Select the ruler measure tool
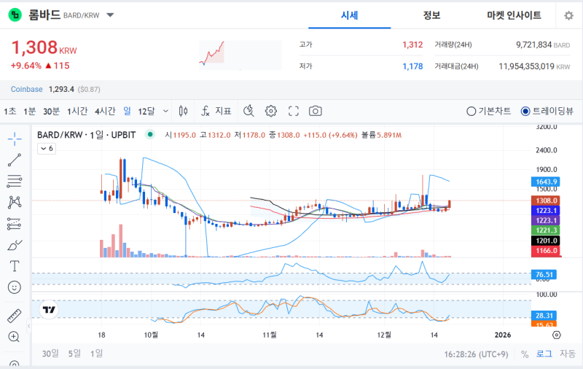The width and height of the screenshot is (583, 369). point(15,316)
